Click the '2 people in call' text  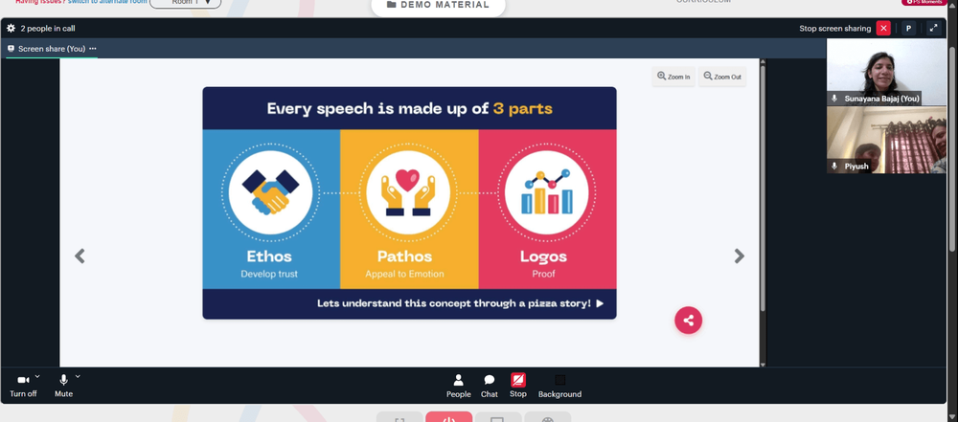48,28
